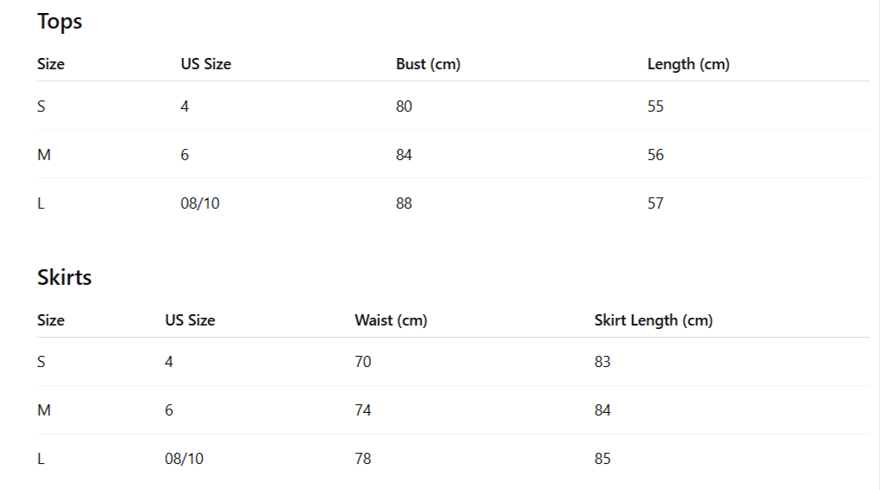Click length value 57 in Tops table
Screen dimensions: 880x490
coord(655,203)
